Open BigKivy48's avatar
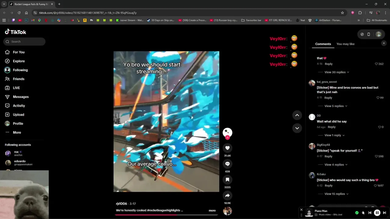Viewport: 390px width, 219px height. pyautogui.click(x=312, y=146)
